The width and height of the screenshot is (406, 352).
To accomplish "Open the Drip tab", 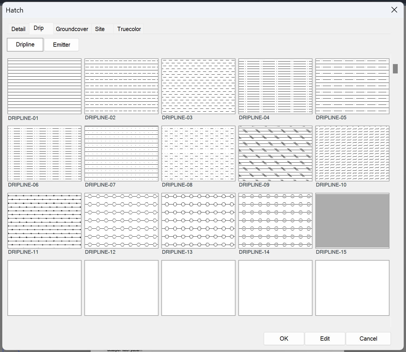I will coord(41,28).
